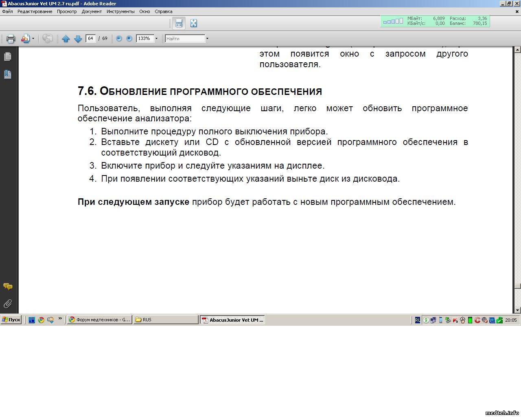Click the page number input field
Viewport: 521px width, 417px height.
pyautogui.click(x=90, y=38)
